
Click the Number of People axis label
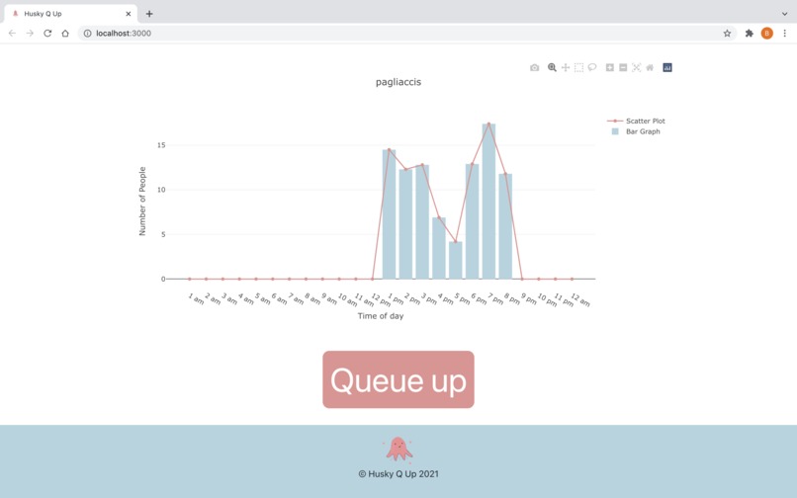point(142,202)
